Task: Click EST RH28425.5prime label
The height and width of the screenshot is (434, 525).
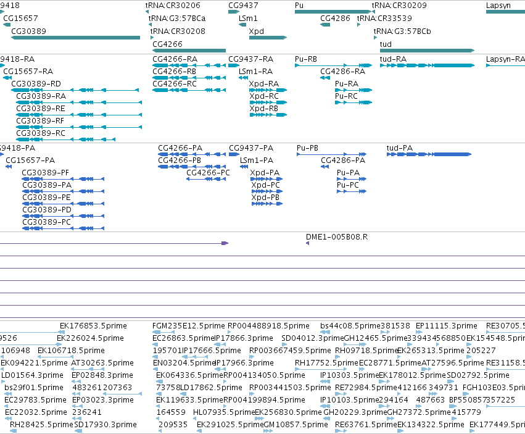Action: (41, 425)
